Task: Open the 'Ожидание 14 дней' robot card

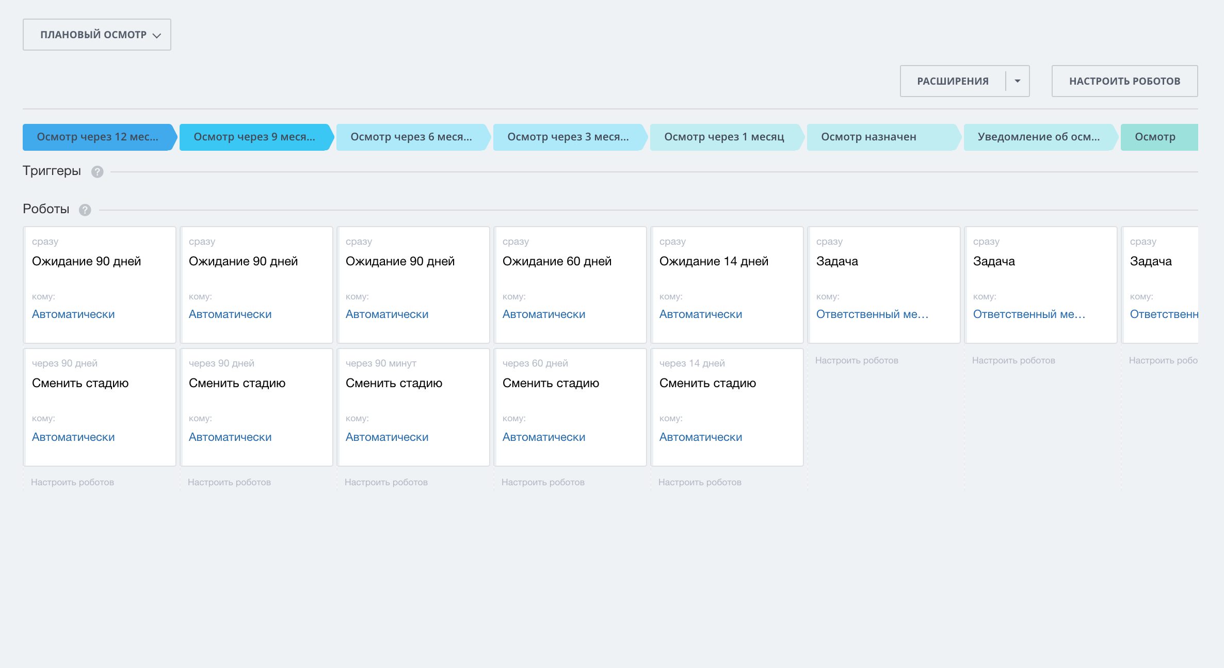Action: pos(714,261)
